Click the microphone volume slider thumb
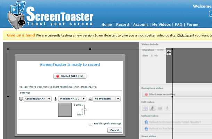The height and width of the screenshot is (139, 212). pyautogui.click(x=85, y=109)
